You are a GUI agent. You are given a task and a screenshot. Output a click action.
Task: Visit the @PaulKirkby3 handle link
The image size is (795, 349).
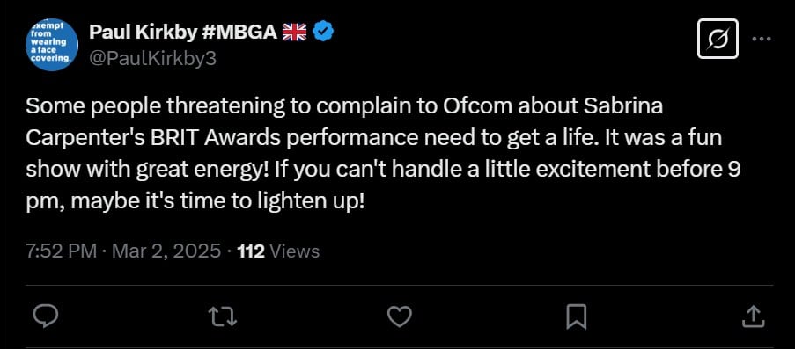(x=152, y=59)
